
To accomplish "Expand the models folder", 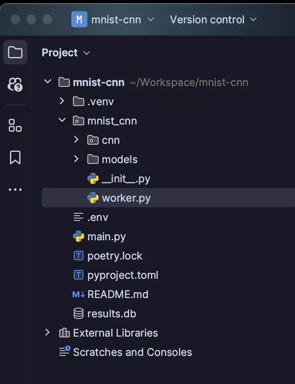I will [76, 159].
